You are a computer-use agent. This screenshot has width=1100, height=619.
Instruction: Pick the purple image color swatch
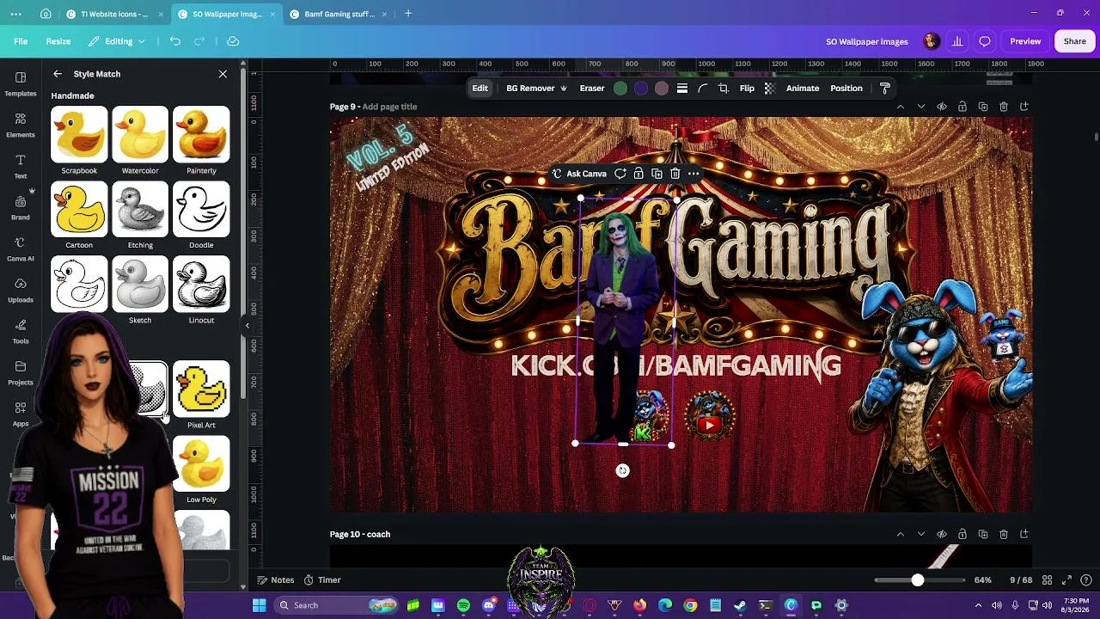pos(641,89)
